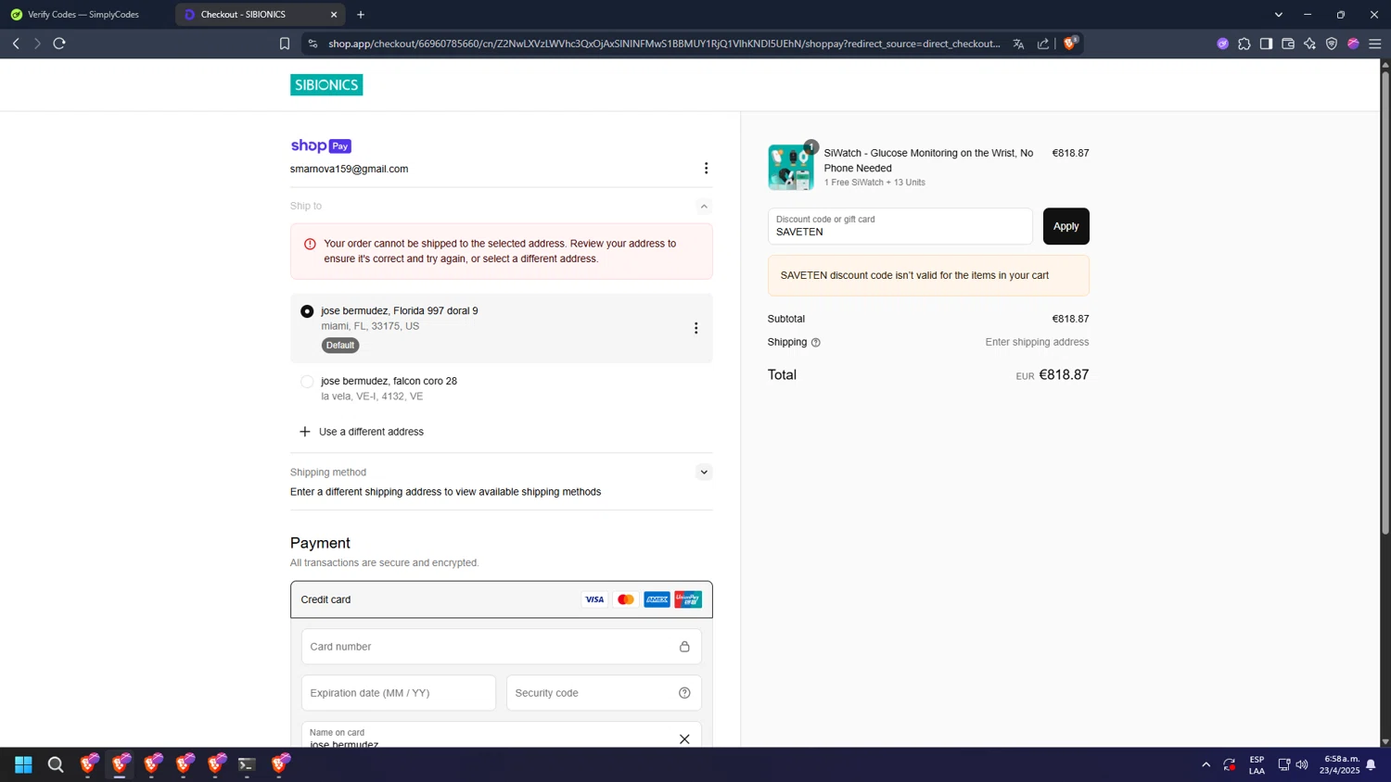Click the Total €818.87 amount

(1064, 374)
